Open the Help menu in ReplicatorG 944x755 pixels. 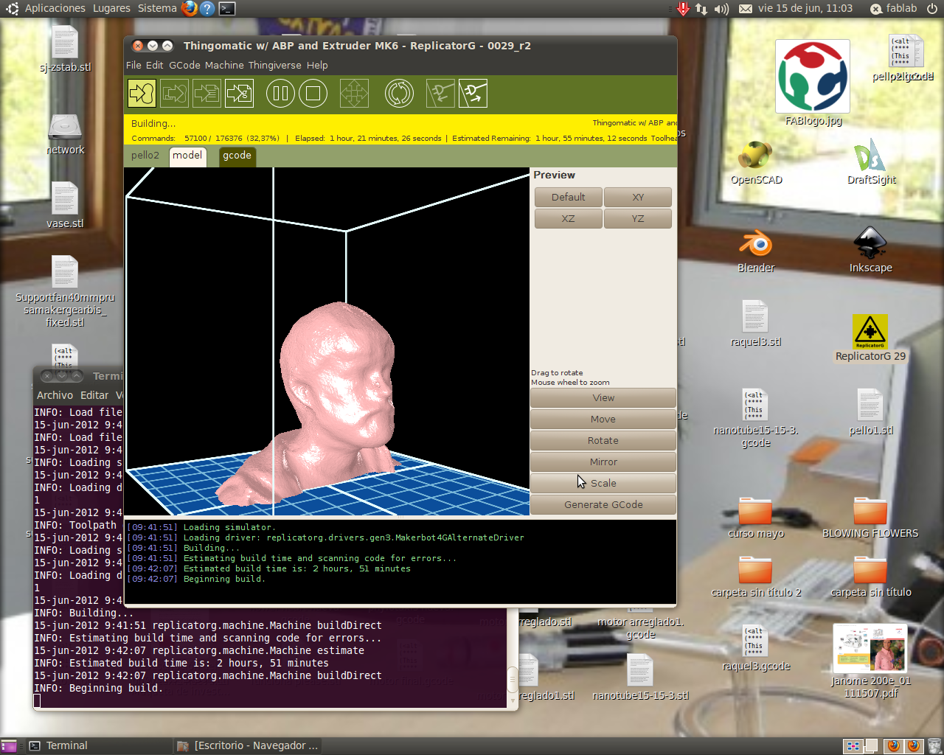pos(317,65)
